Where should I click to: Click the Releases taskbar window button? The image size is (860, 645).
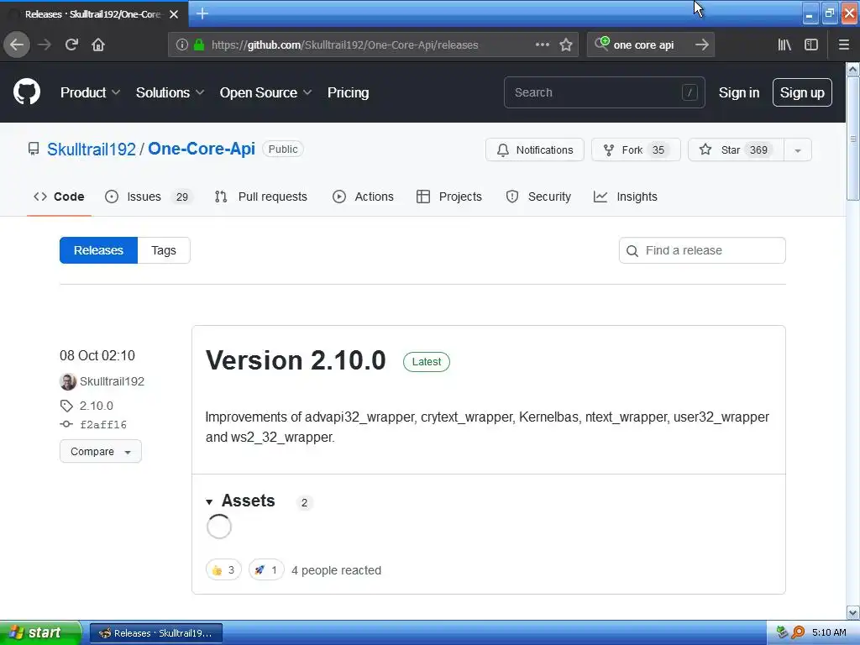coord(156,633)
